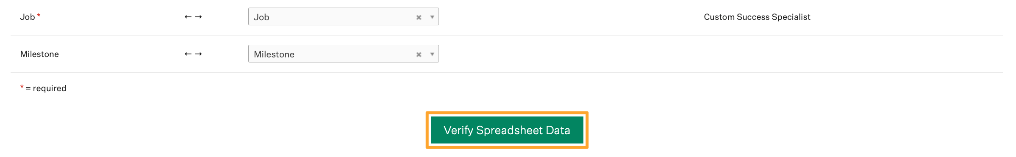Click the left arrow in the Milestone row
Image resolution: width=1016 pixels, height=157 pixels.
click(188, 54)
